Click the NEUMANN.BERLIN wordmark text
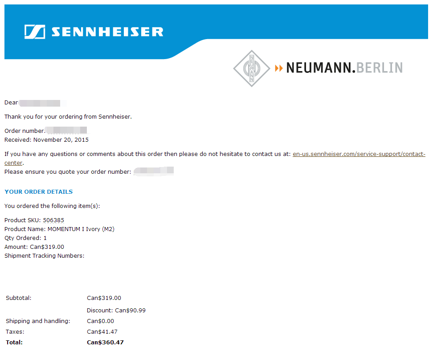 coord(344,68)
